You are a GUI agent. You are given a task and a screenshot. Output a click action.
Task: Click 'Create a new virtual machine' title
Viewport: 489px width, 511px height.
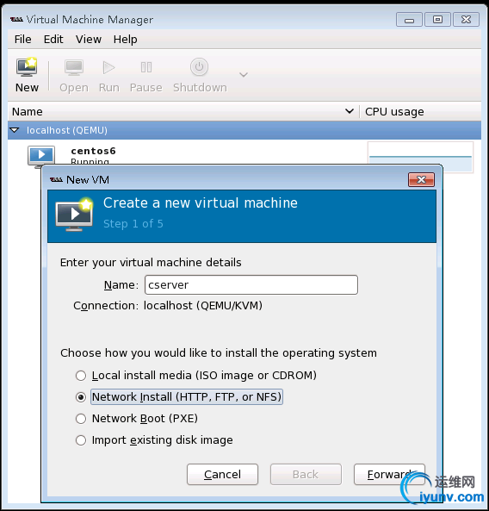[201, 203]
